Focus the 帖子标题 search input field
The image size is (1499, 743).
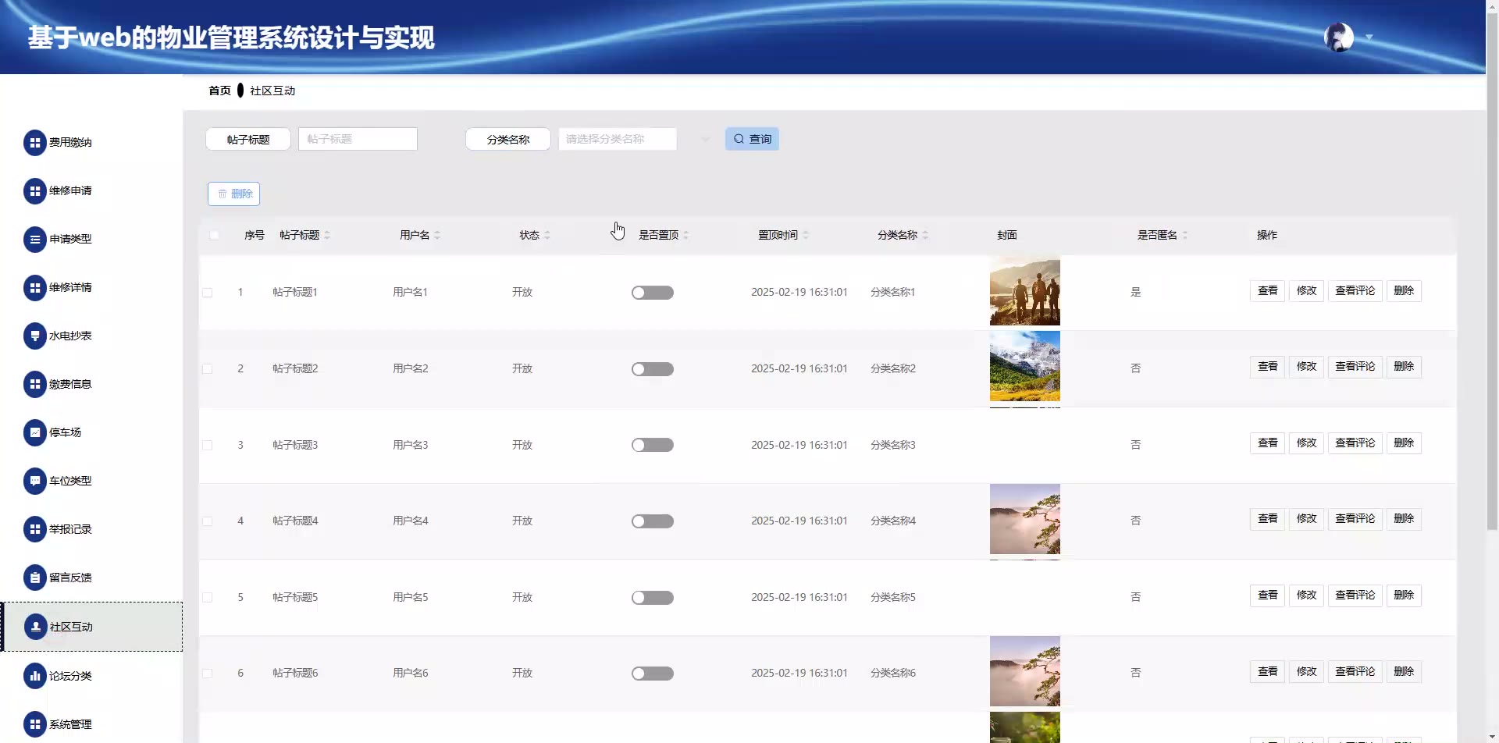point(358,139)
